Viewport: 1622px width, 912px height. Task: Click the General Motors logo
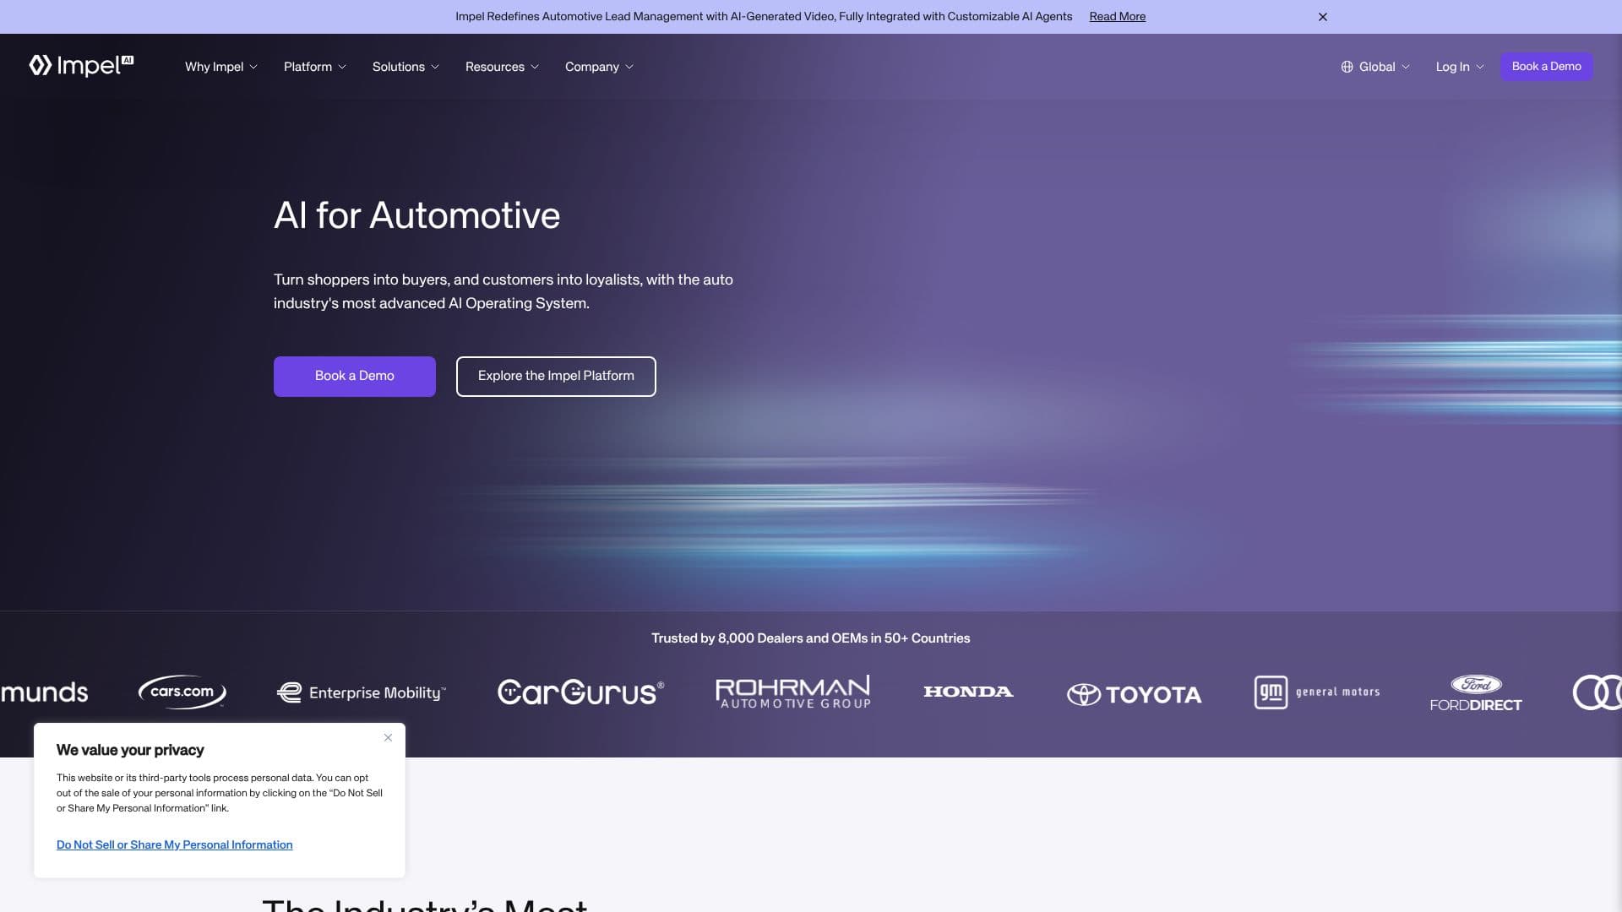(x=1317, y=692)
